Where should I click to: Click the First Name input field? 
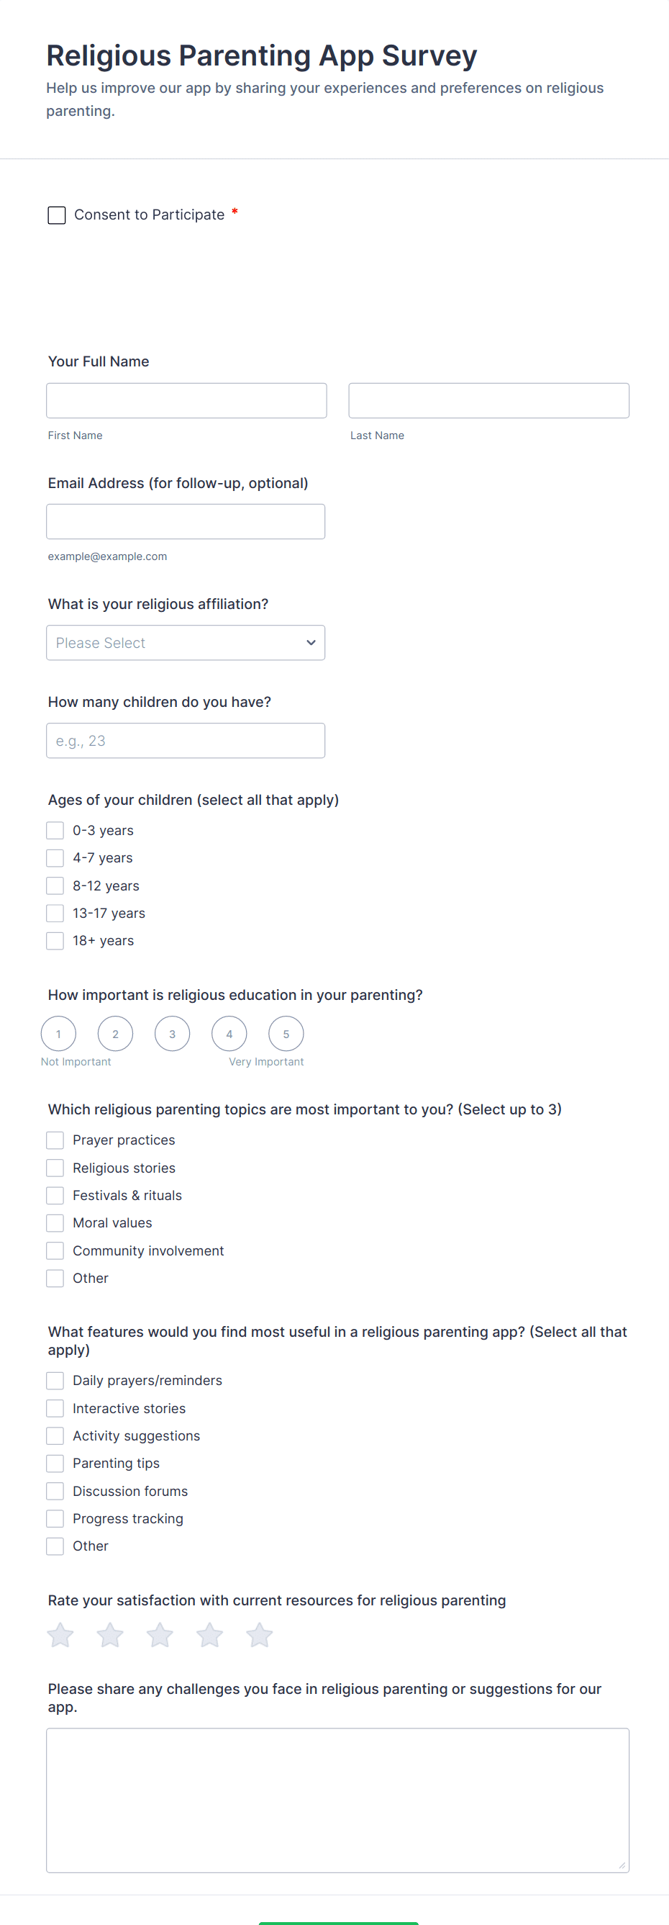pos(186,400)
